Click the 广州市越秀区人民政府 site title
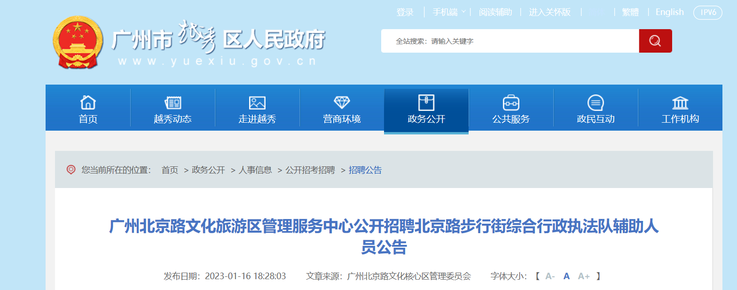 [218, 38]
